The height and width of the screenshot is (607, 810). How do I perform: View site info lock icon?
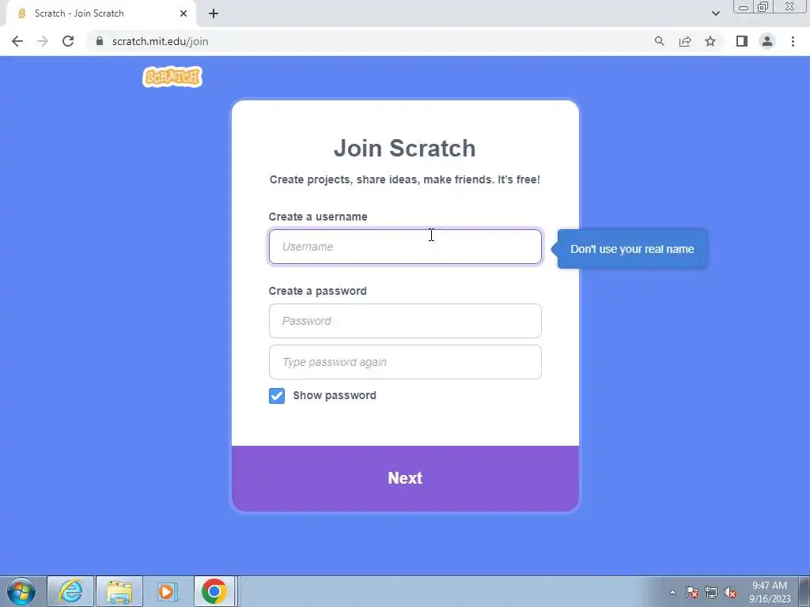pyautogui.click(x=100, y=41)
